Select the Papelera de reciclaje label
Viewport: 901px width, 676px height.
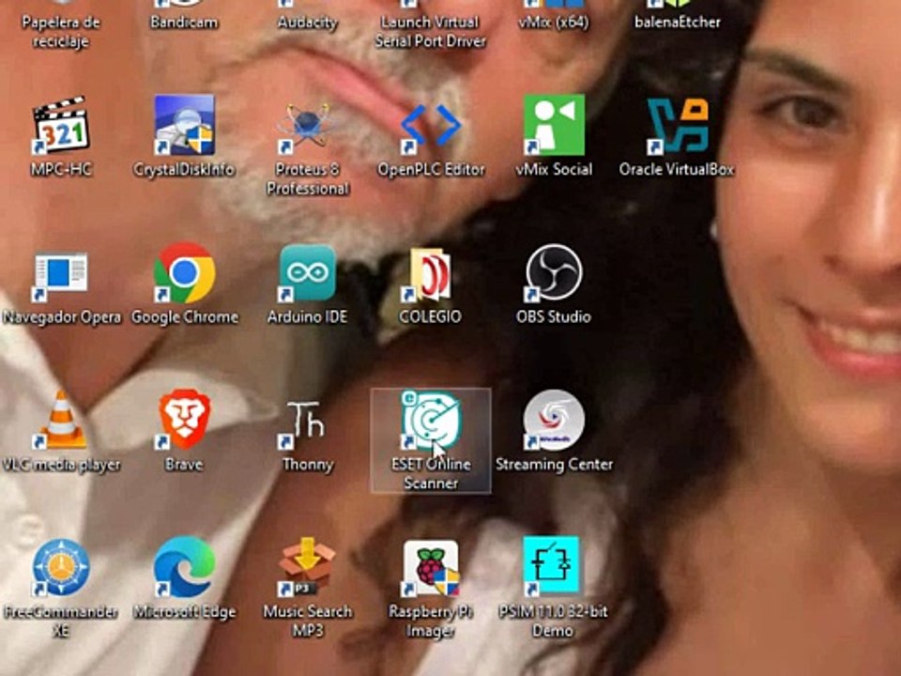click(x=61, y=32)
